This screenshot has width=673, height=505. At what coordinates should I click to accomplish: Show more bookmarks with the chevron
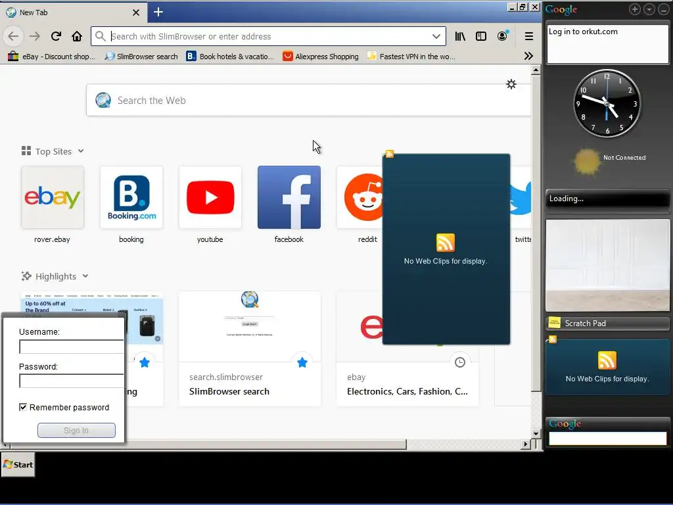tap(528, 57)
